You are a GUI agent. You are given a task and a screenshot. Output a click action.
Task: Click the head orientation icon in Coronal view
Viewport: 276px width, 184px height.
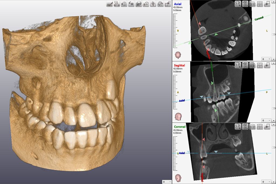tap(178, 178)
